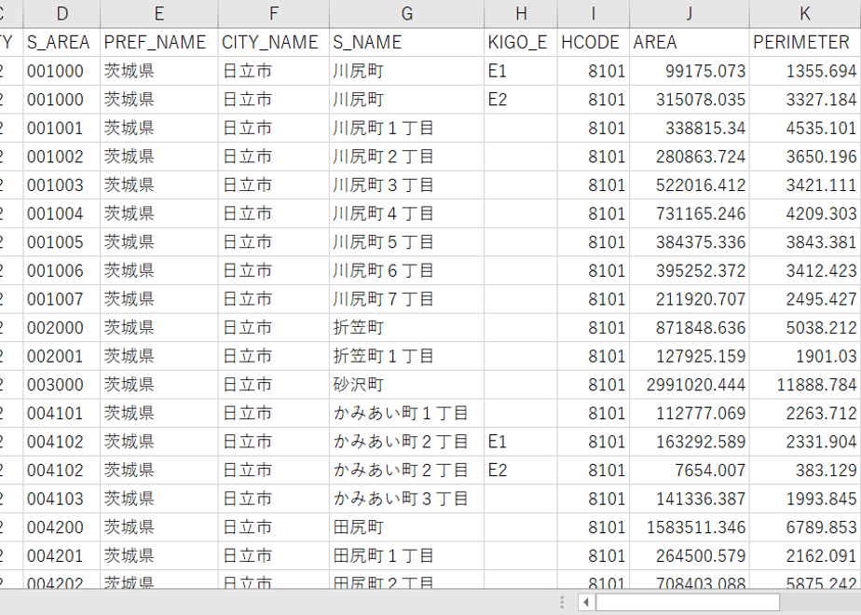Select column G header
The image size is (861, 615).
click(x=407, y=14)
